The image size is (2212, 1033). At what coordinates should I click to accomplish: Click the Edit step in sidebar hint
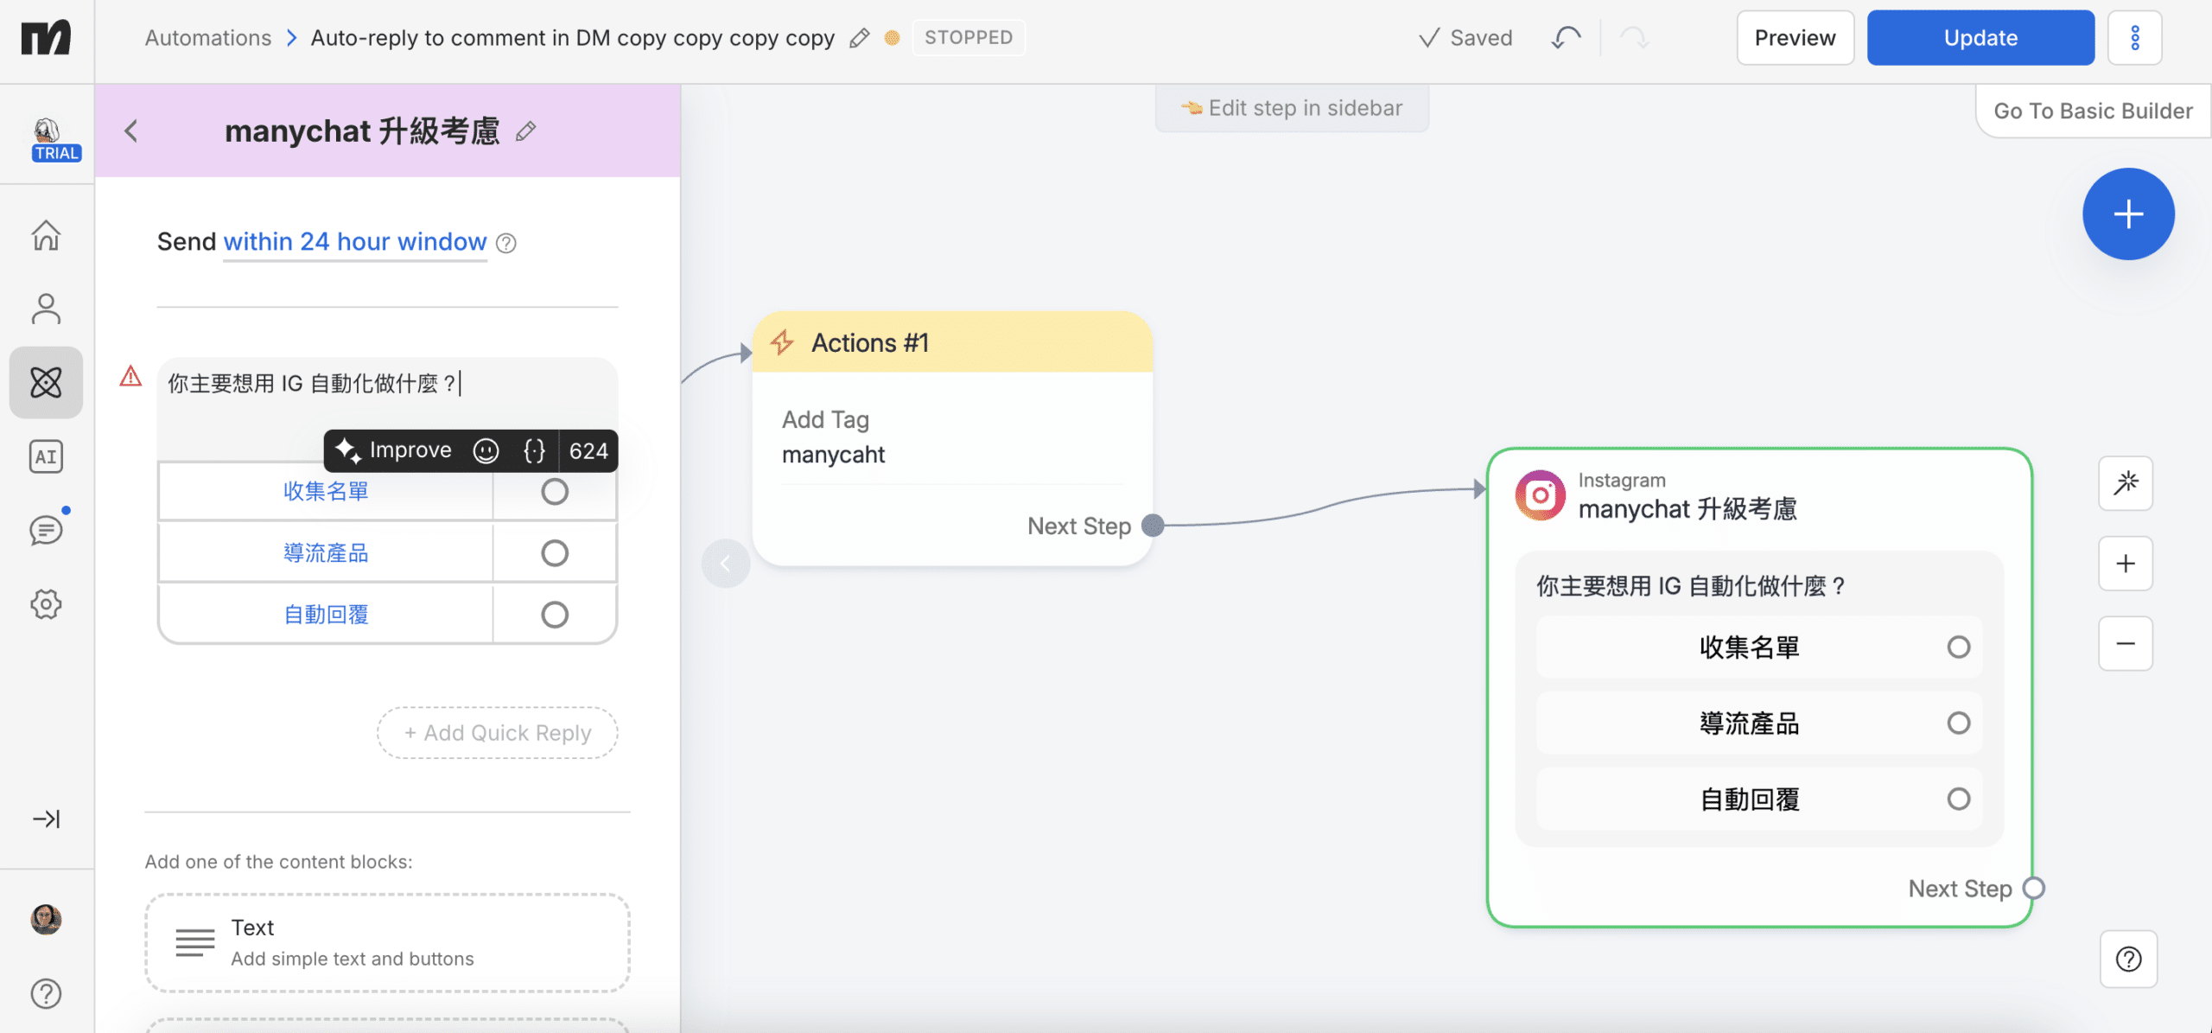point(1292,108)
